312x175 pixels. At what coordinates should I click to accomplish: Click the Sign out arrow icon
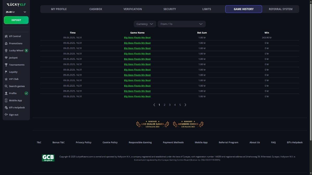(6, 115)
